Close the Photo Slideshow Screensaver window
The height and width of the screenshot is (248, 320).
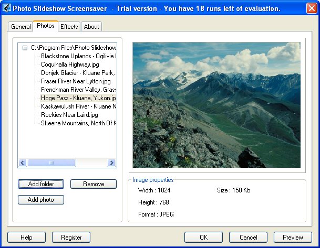(311, 8)
